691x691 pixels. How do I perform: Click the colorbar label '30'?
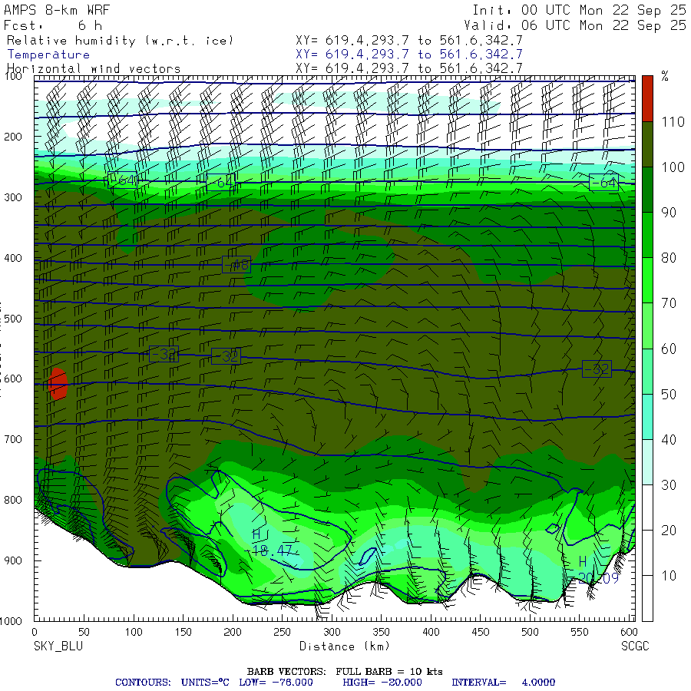pos(669,485)
